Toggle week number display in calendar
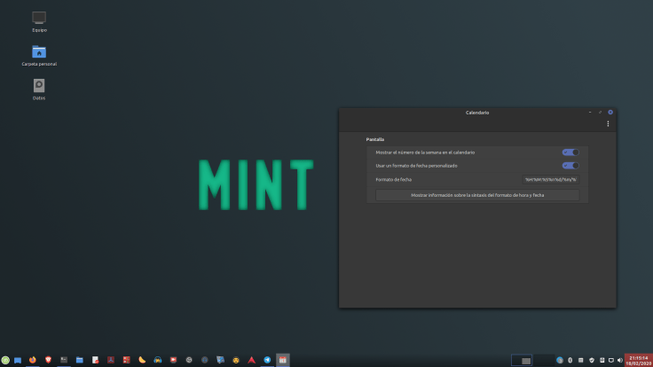 point(570,152)
